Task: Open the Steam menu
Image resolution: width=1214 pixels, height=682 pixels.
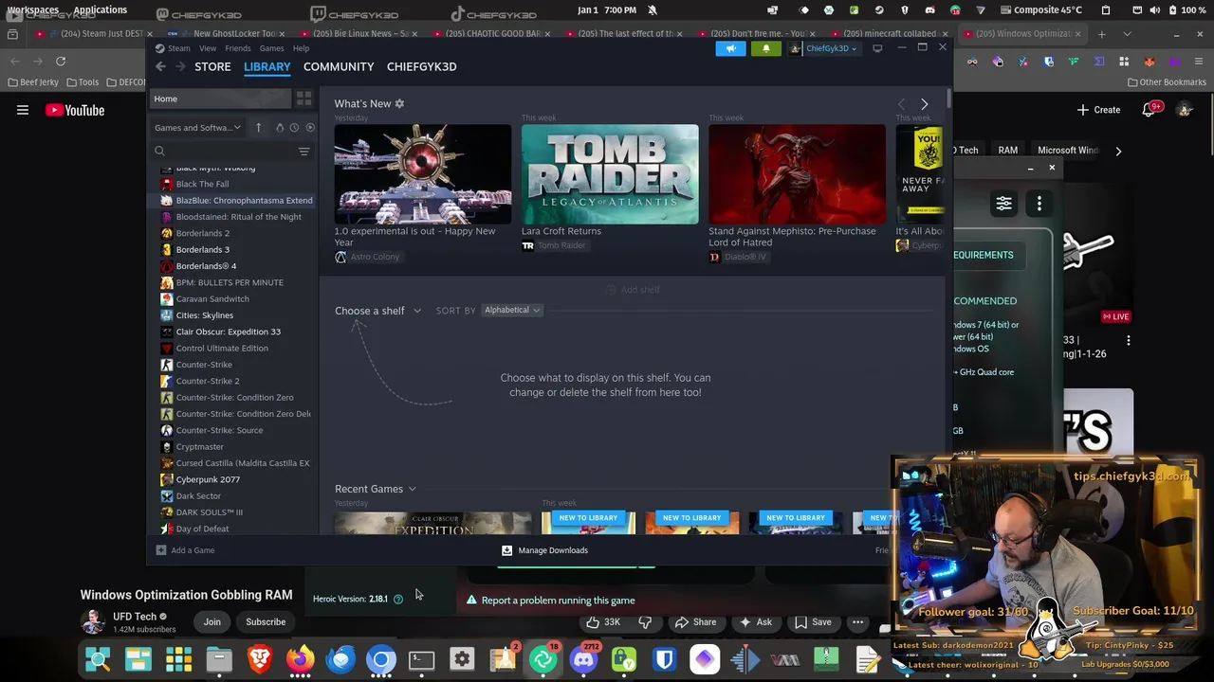Action: [178, 48]
